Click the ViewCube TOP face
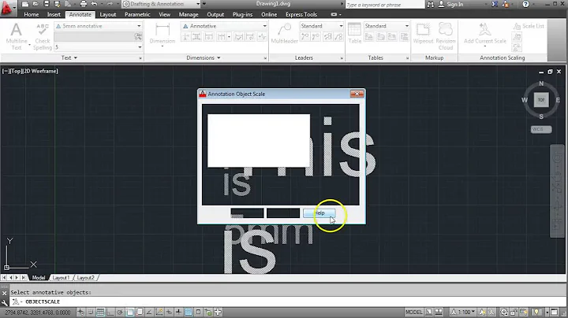The width and height of the screenshot is (568, 318). [x=541, y=100]
